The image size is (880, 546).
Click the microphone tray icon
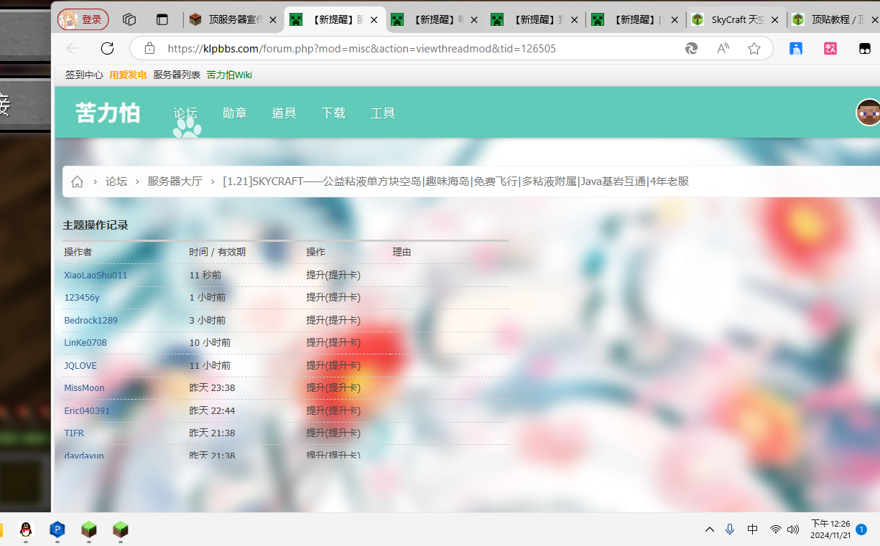click(730, 529)
